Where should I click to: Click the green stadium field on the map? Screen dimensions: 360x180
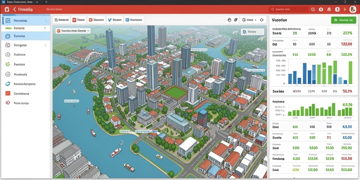point(176,92)
